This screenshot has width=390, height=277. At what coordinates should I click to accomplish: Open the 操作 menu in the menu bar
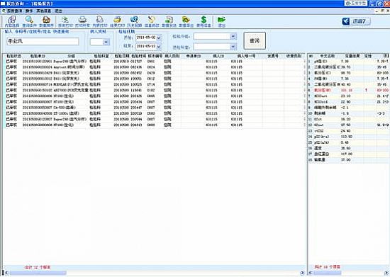tap(29, 11)
